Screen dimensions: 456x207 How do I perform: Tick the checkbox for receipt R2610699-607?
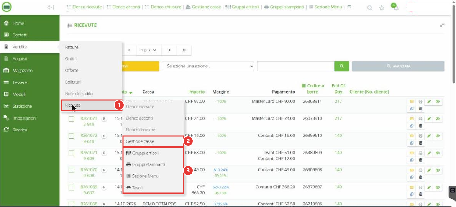pyautogui.click(x=71, y=187)
